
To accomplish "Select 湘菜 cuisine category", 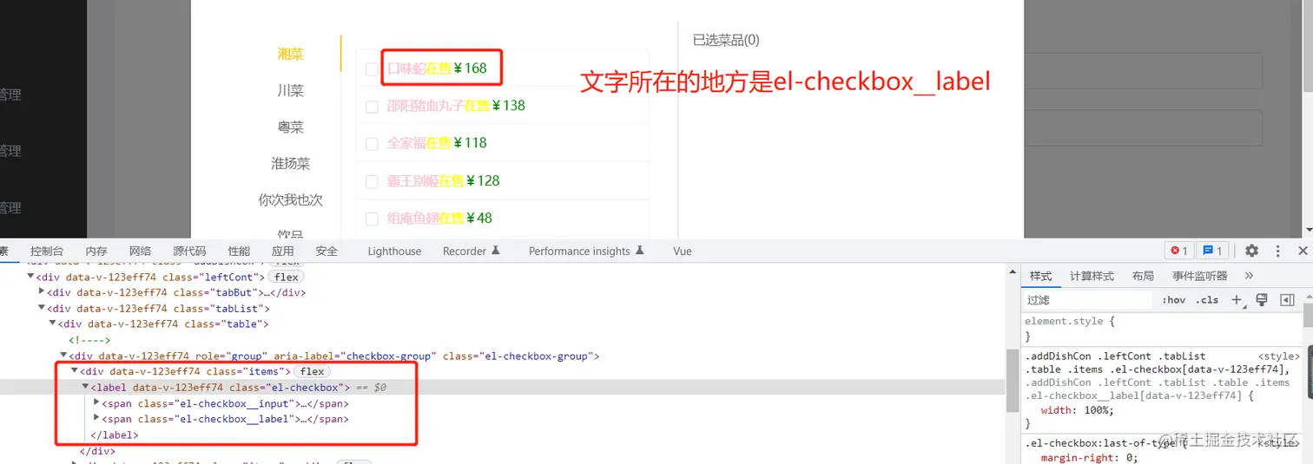I will [x=291, y=54].
